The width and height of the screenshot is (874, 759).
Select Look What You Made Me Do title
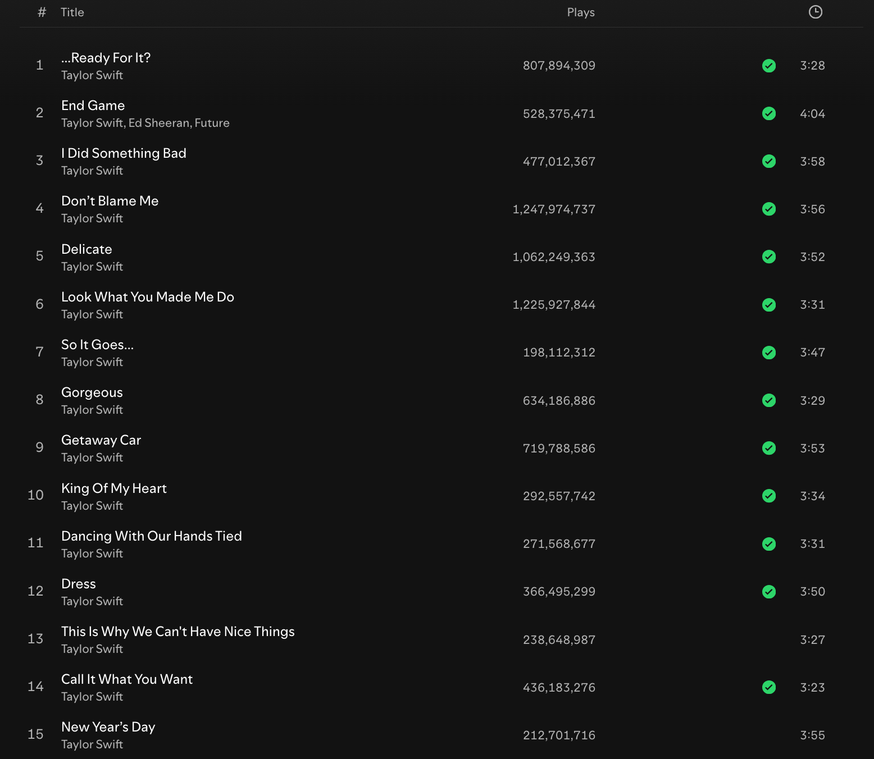coord(148,297)
